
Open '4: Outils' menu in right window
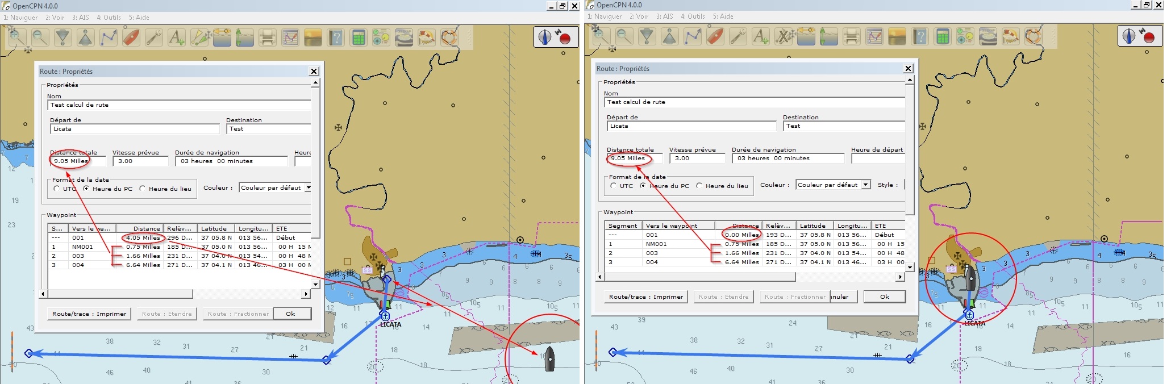pos(693,16)
